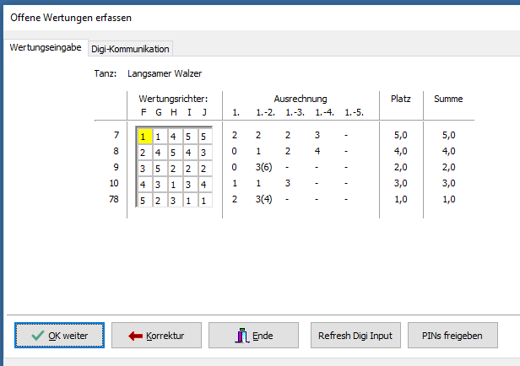This screenshot has width=520, height=366.
Task: Select the Wertungseingabe tab
Action: click(x=45, y=48)
